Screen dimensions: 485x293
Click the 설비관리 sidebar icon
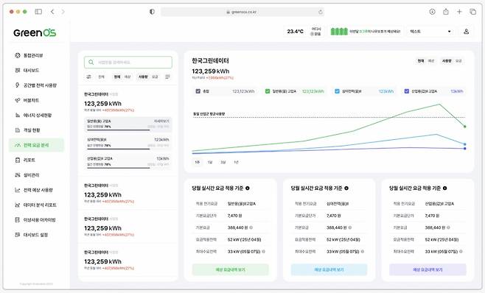tap(18, 175)
